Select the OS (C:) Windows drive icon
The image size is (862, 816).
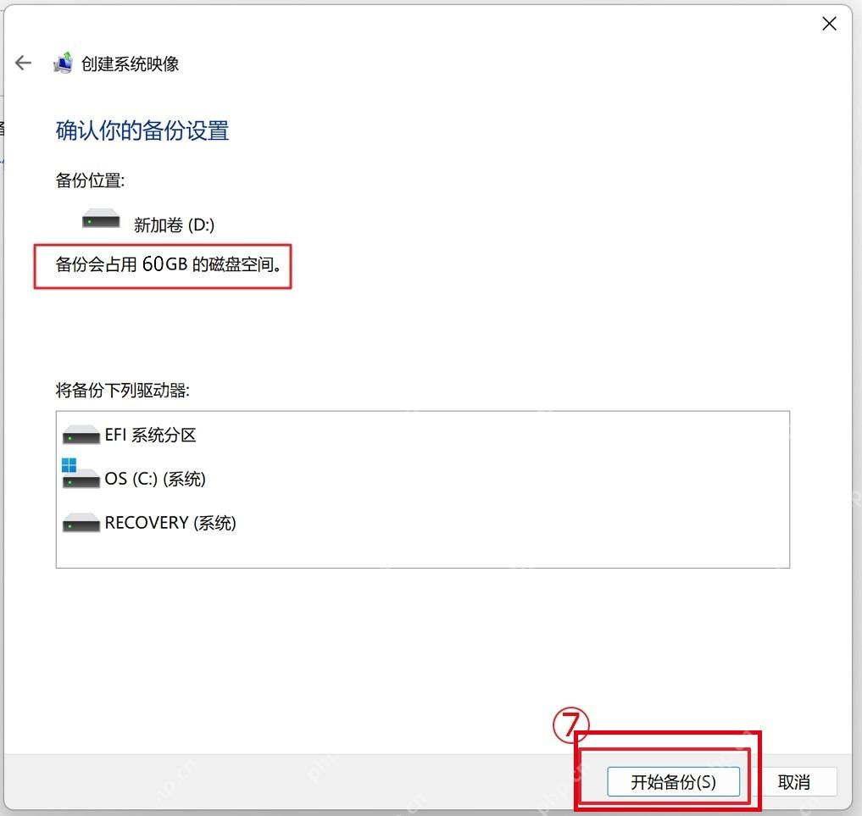(x=81, y=473)
